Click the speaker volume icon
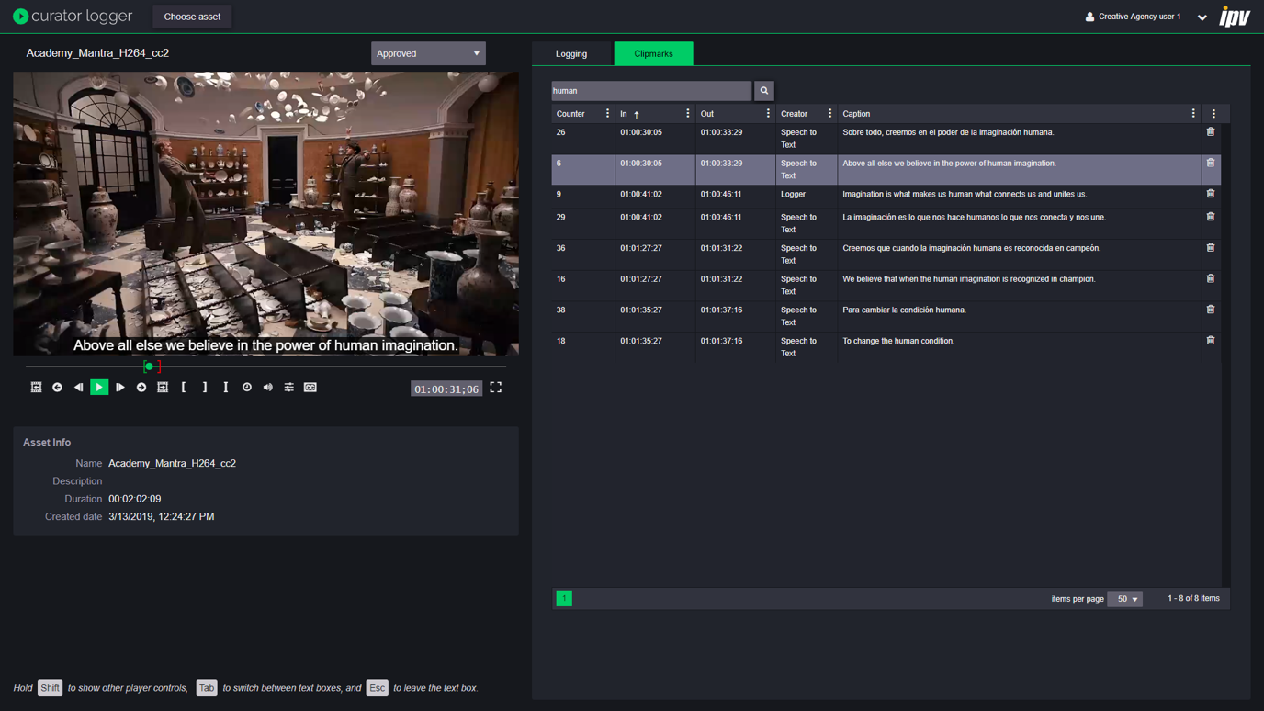The image size is (1264, 711). [x=268, y=388]
